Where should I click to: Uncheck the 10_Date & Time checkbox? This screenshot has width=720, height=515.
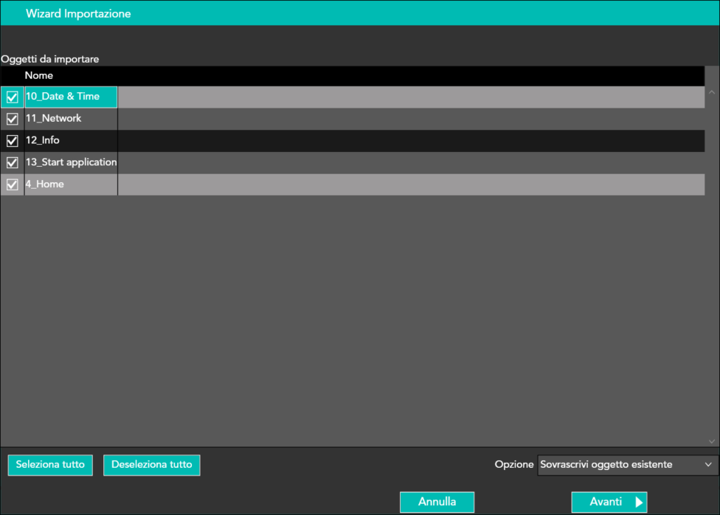point(12,97)
